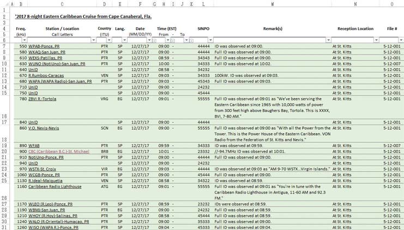Open the SINPO column filter dropdown
Screen dimensions: 404x230
(x=211, y=40)
